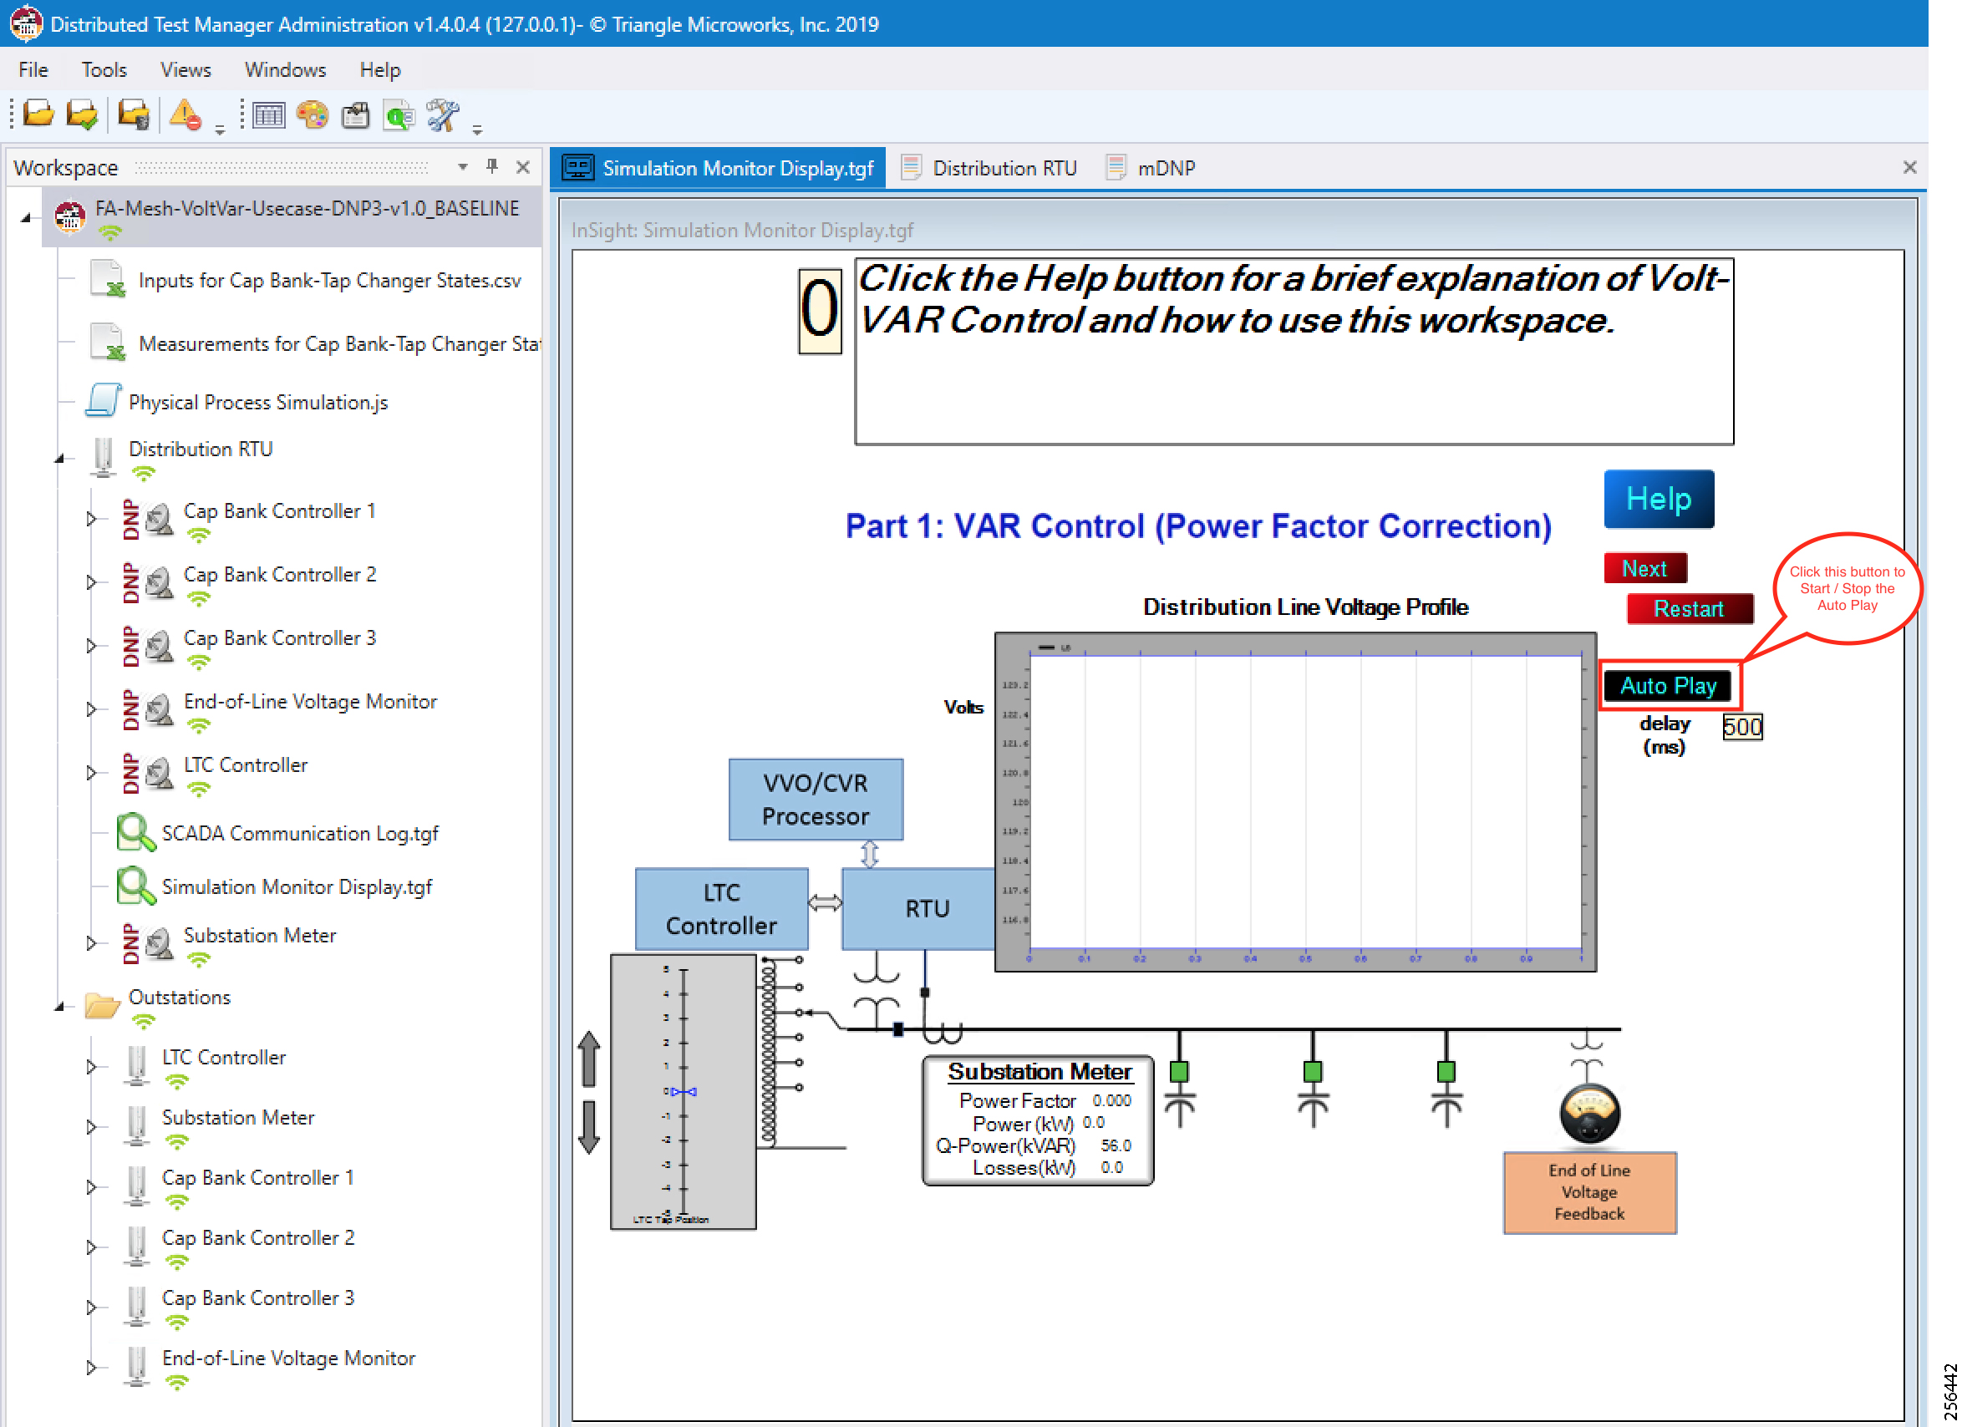Collapse the Distribution RTU tree node
The image size is (1962, 1427).
(59, 458)
